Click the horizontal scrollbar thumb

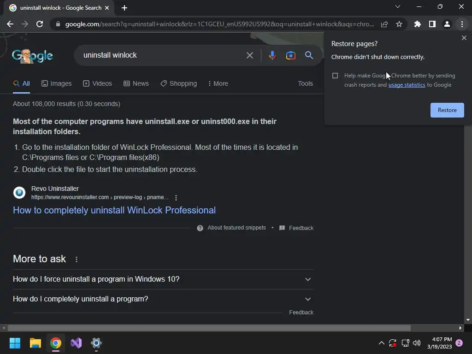click(x=209, y=328)
